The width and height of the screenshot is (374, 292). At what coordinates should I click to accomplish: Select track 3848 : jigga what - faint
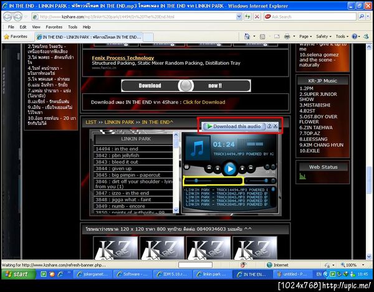click(x=133, y=200)
